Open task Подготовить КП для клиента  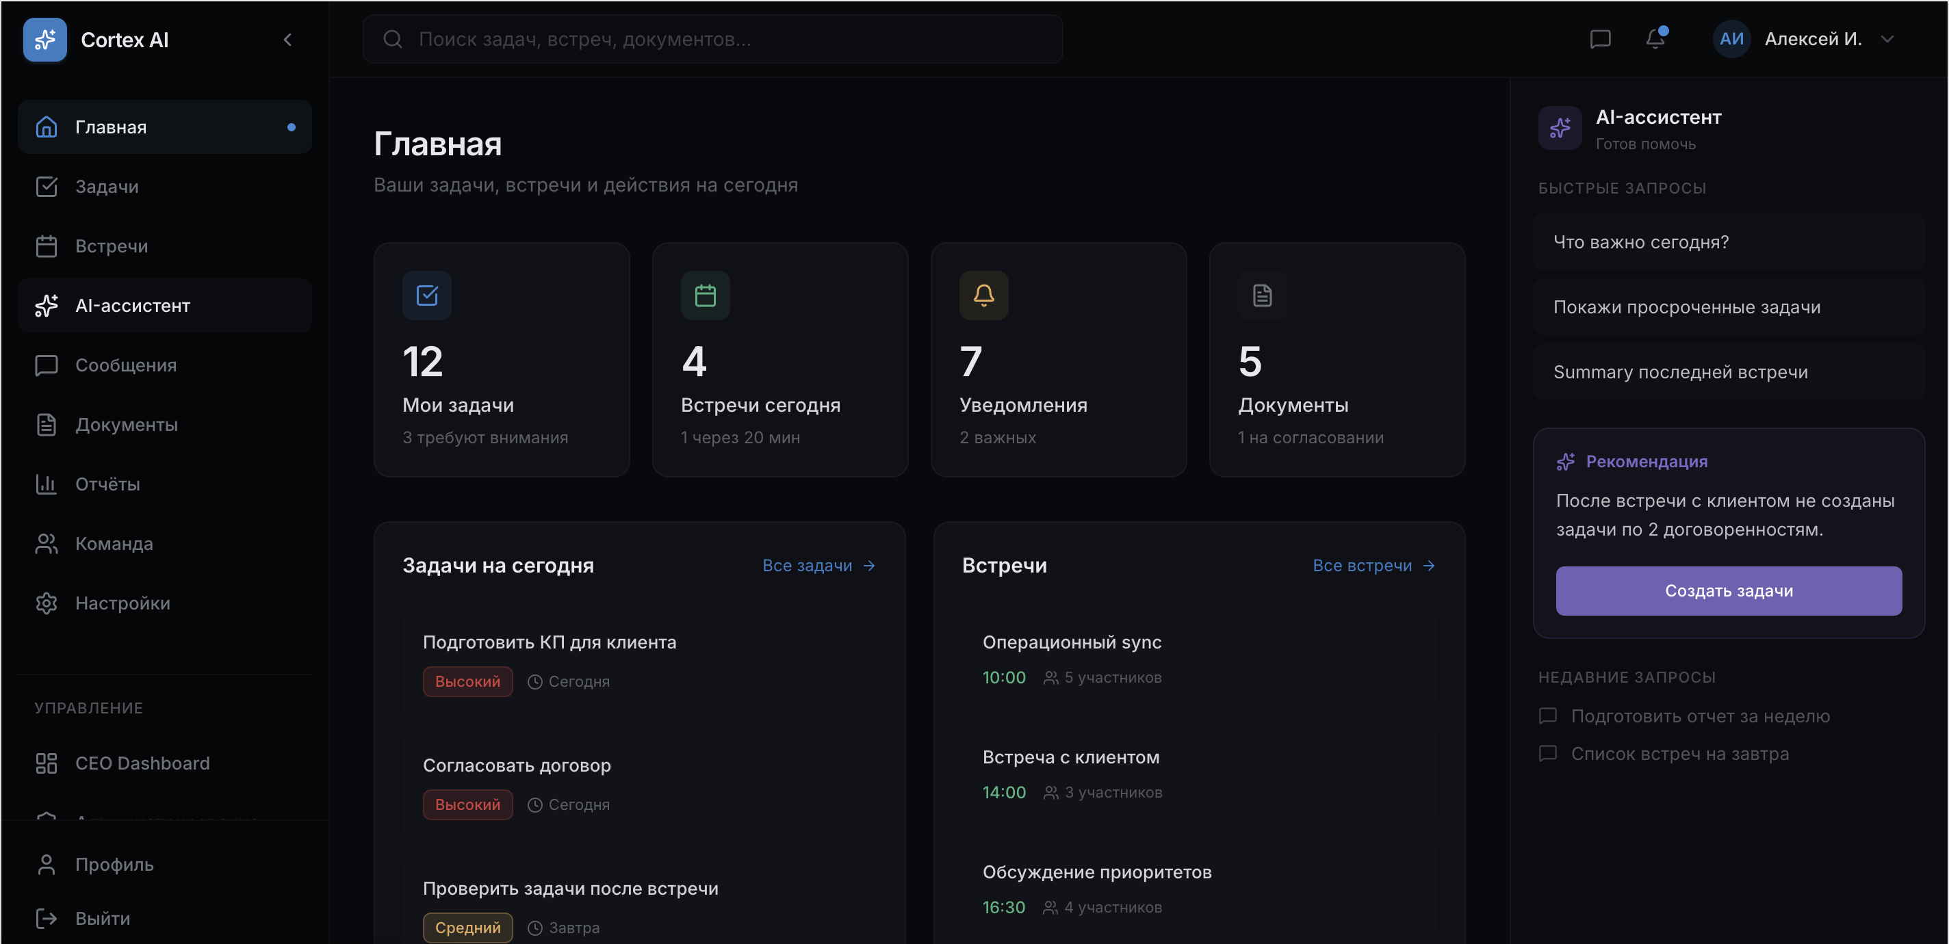tap(639, 662)
